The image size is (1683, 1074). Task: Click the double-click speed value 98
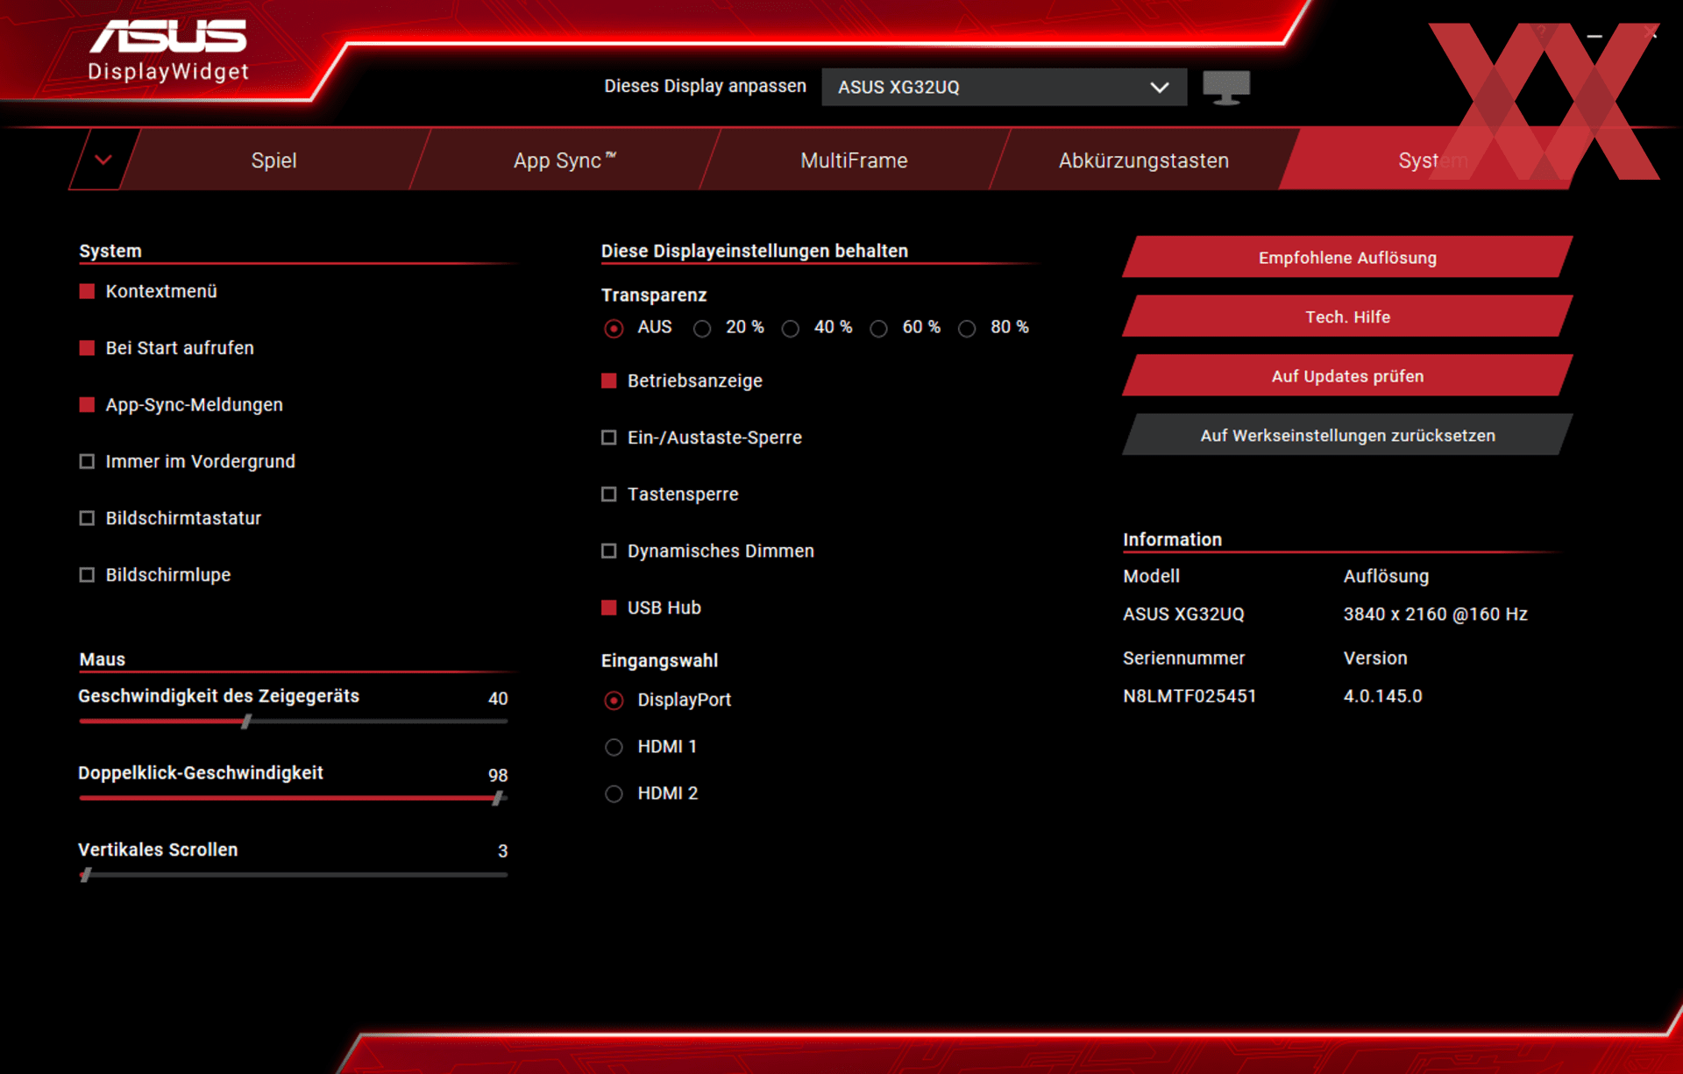pyautogui.click(x=498, y=775)
